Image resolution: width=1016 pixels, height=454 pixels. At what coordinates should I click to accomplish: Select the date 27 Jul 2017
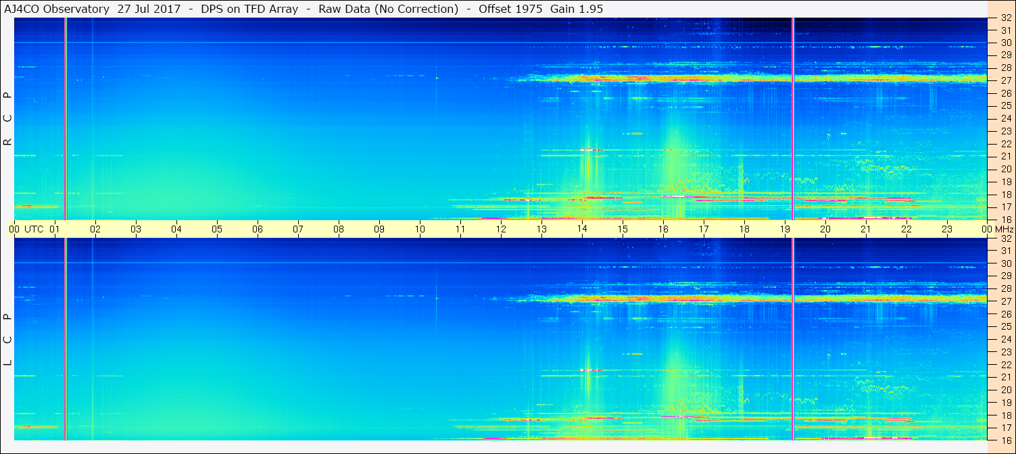pyautogui.click(x=149, y=9)
